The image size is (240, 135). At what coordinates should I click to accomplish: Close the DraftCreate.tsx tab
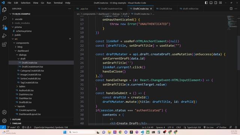(x=151, y=9)
